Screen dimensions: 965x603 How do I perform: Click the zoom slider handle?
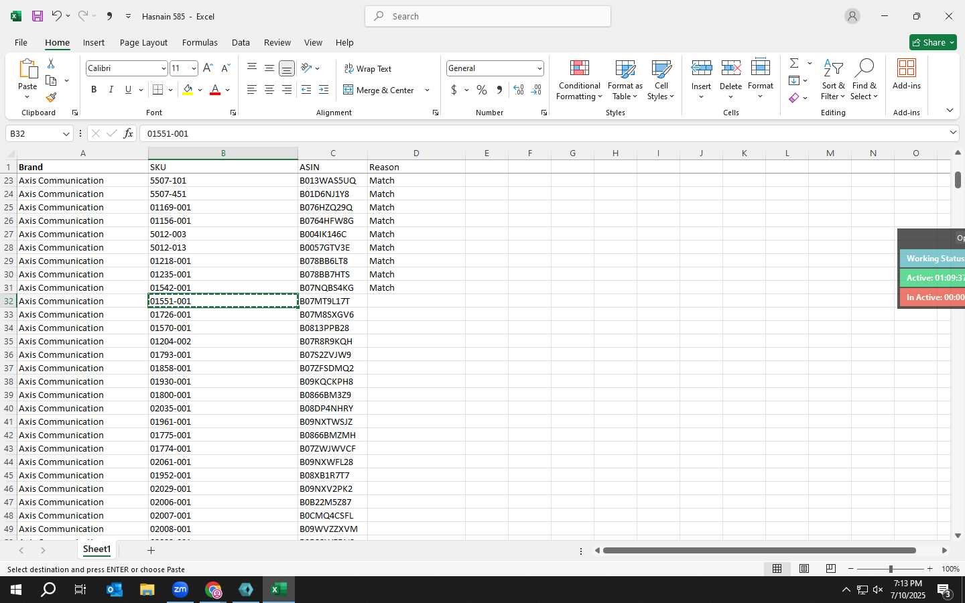tap(891, 569)
